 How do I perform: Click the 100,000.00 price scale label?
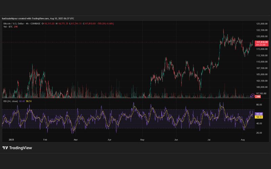(x=262, y=87)
